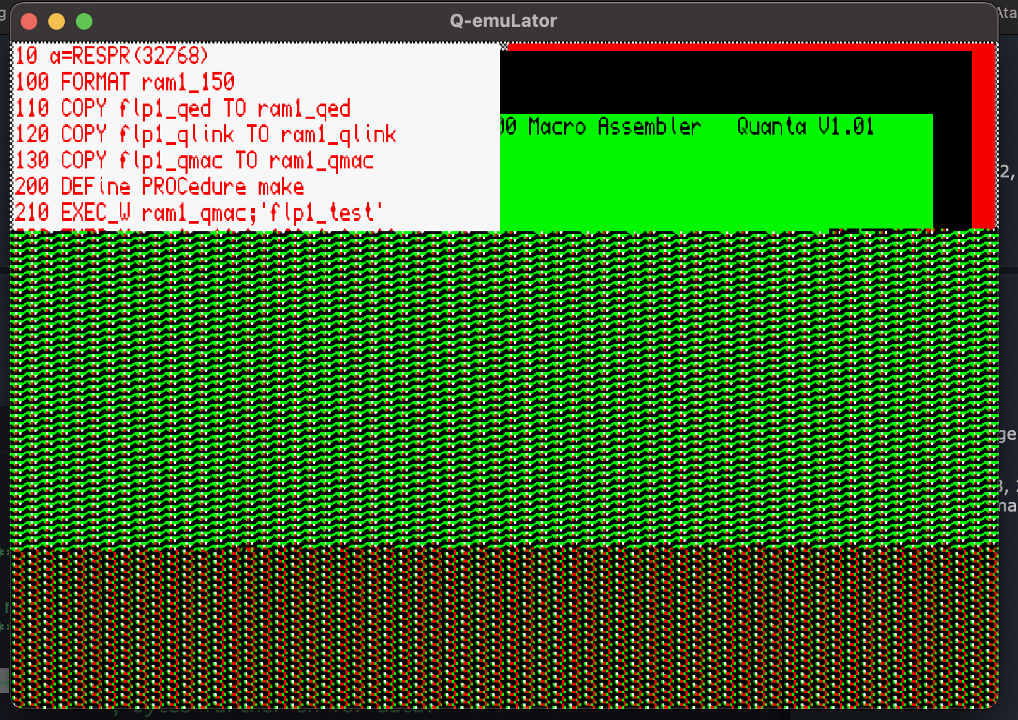
Task: Close the Q-emuLator window
Action: pyautogui.click(x=29, y=21)
